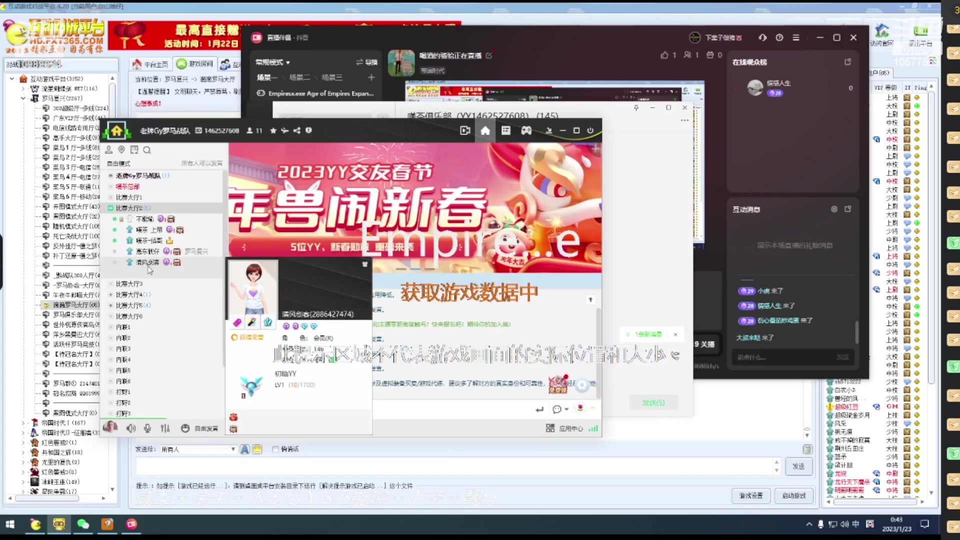960x540 pixels.
Task: Select the 场景一 scene tab
Action: coord(267,77)
